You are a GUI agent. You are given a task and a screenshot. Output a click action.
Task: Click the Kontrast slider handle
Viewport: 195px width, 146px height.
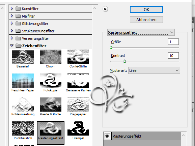click(124, 61)
